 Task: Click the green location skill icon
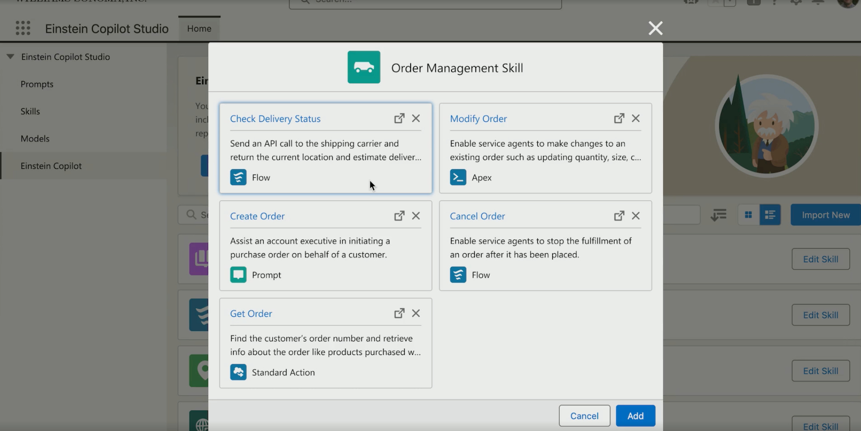(x=199, y=370)
